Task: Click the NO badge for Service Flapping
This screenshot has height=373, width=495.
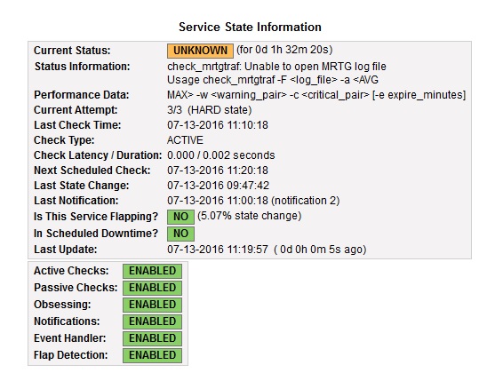Action: 181,217
